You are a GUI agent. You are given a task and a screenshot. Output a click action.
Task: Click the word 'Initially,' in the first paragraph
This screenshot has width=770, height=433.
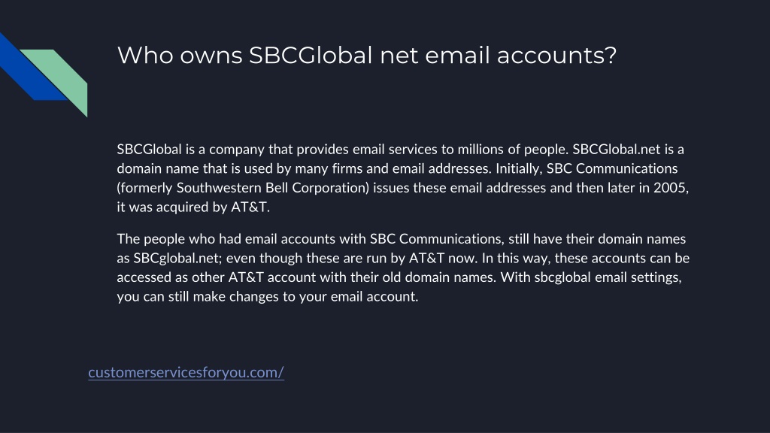[x=519, y=168]
